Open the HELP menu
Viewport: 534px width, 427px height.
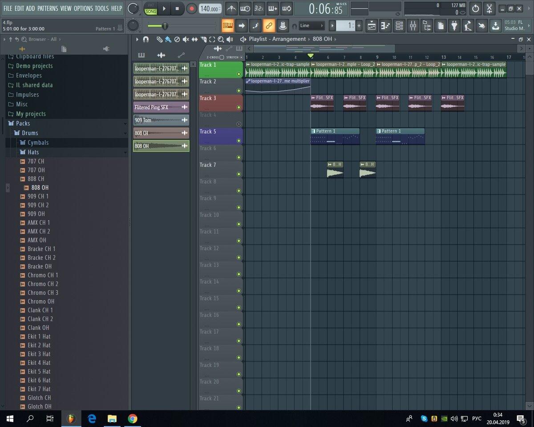(117, 8)
